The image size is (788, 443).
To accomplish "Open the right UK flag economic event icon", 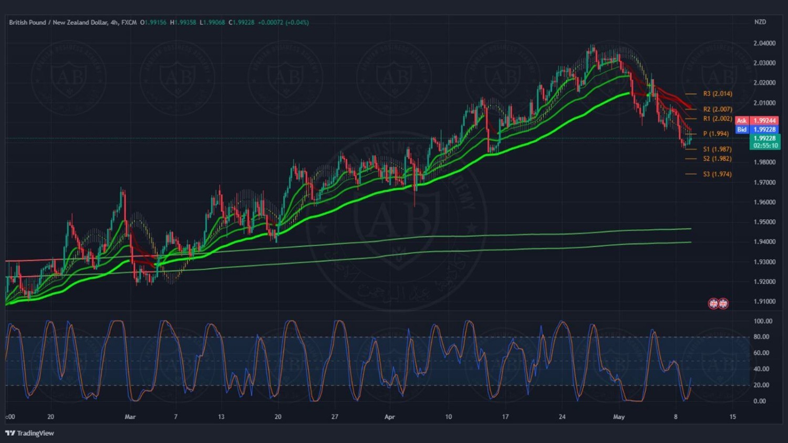I will (x=723, y=303).
